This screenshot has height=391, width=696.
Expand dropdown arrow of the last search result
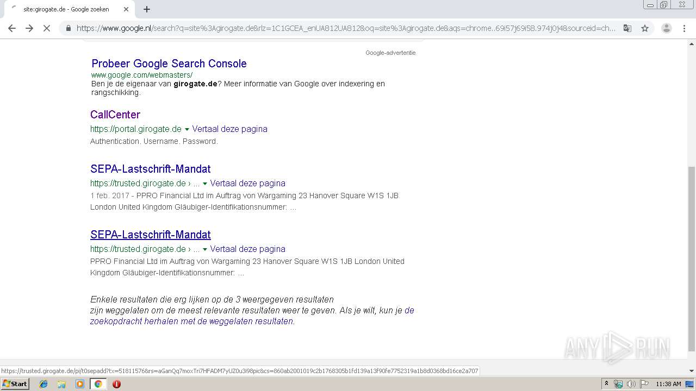coord(204,249)
